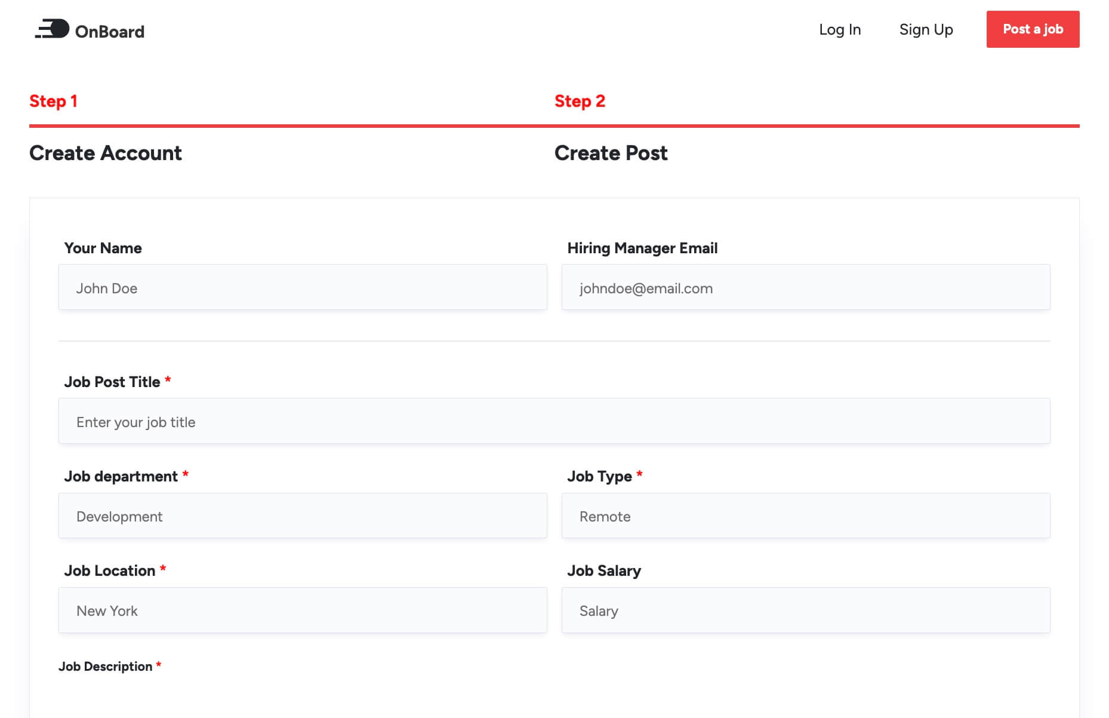Click the OnBoard logo icon

pyautogui.click(x=53, y=29)
